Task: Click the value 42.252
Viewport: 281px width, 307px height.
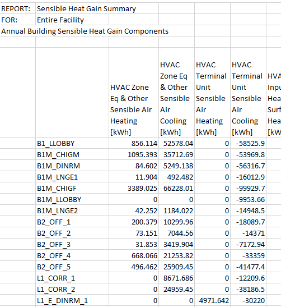Action: pyautogui.click(x=134, y=210)
